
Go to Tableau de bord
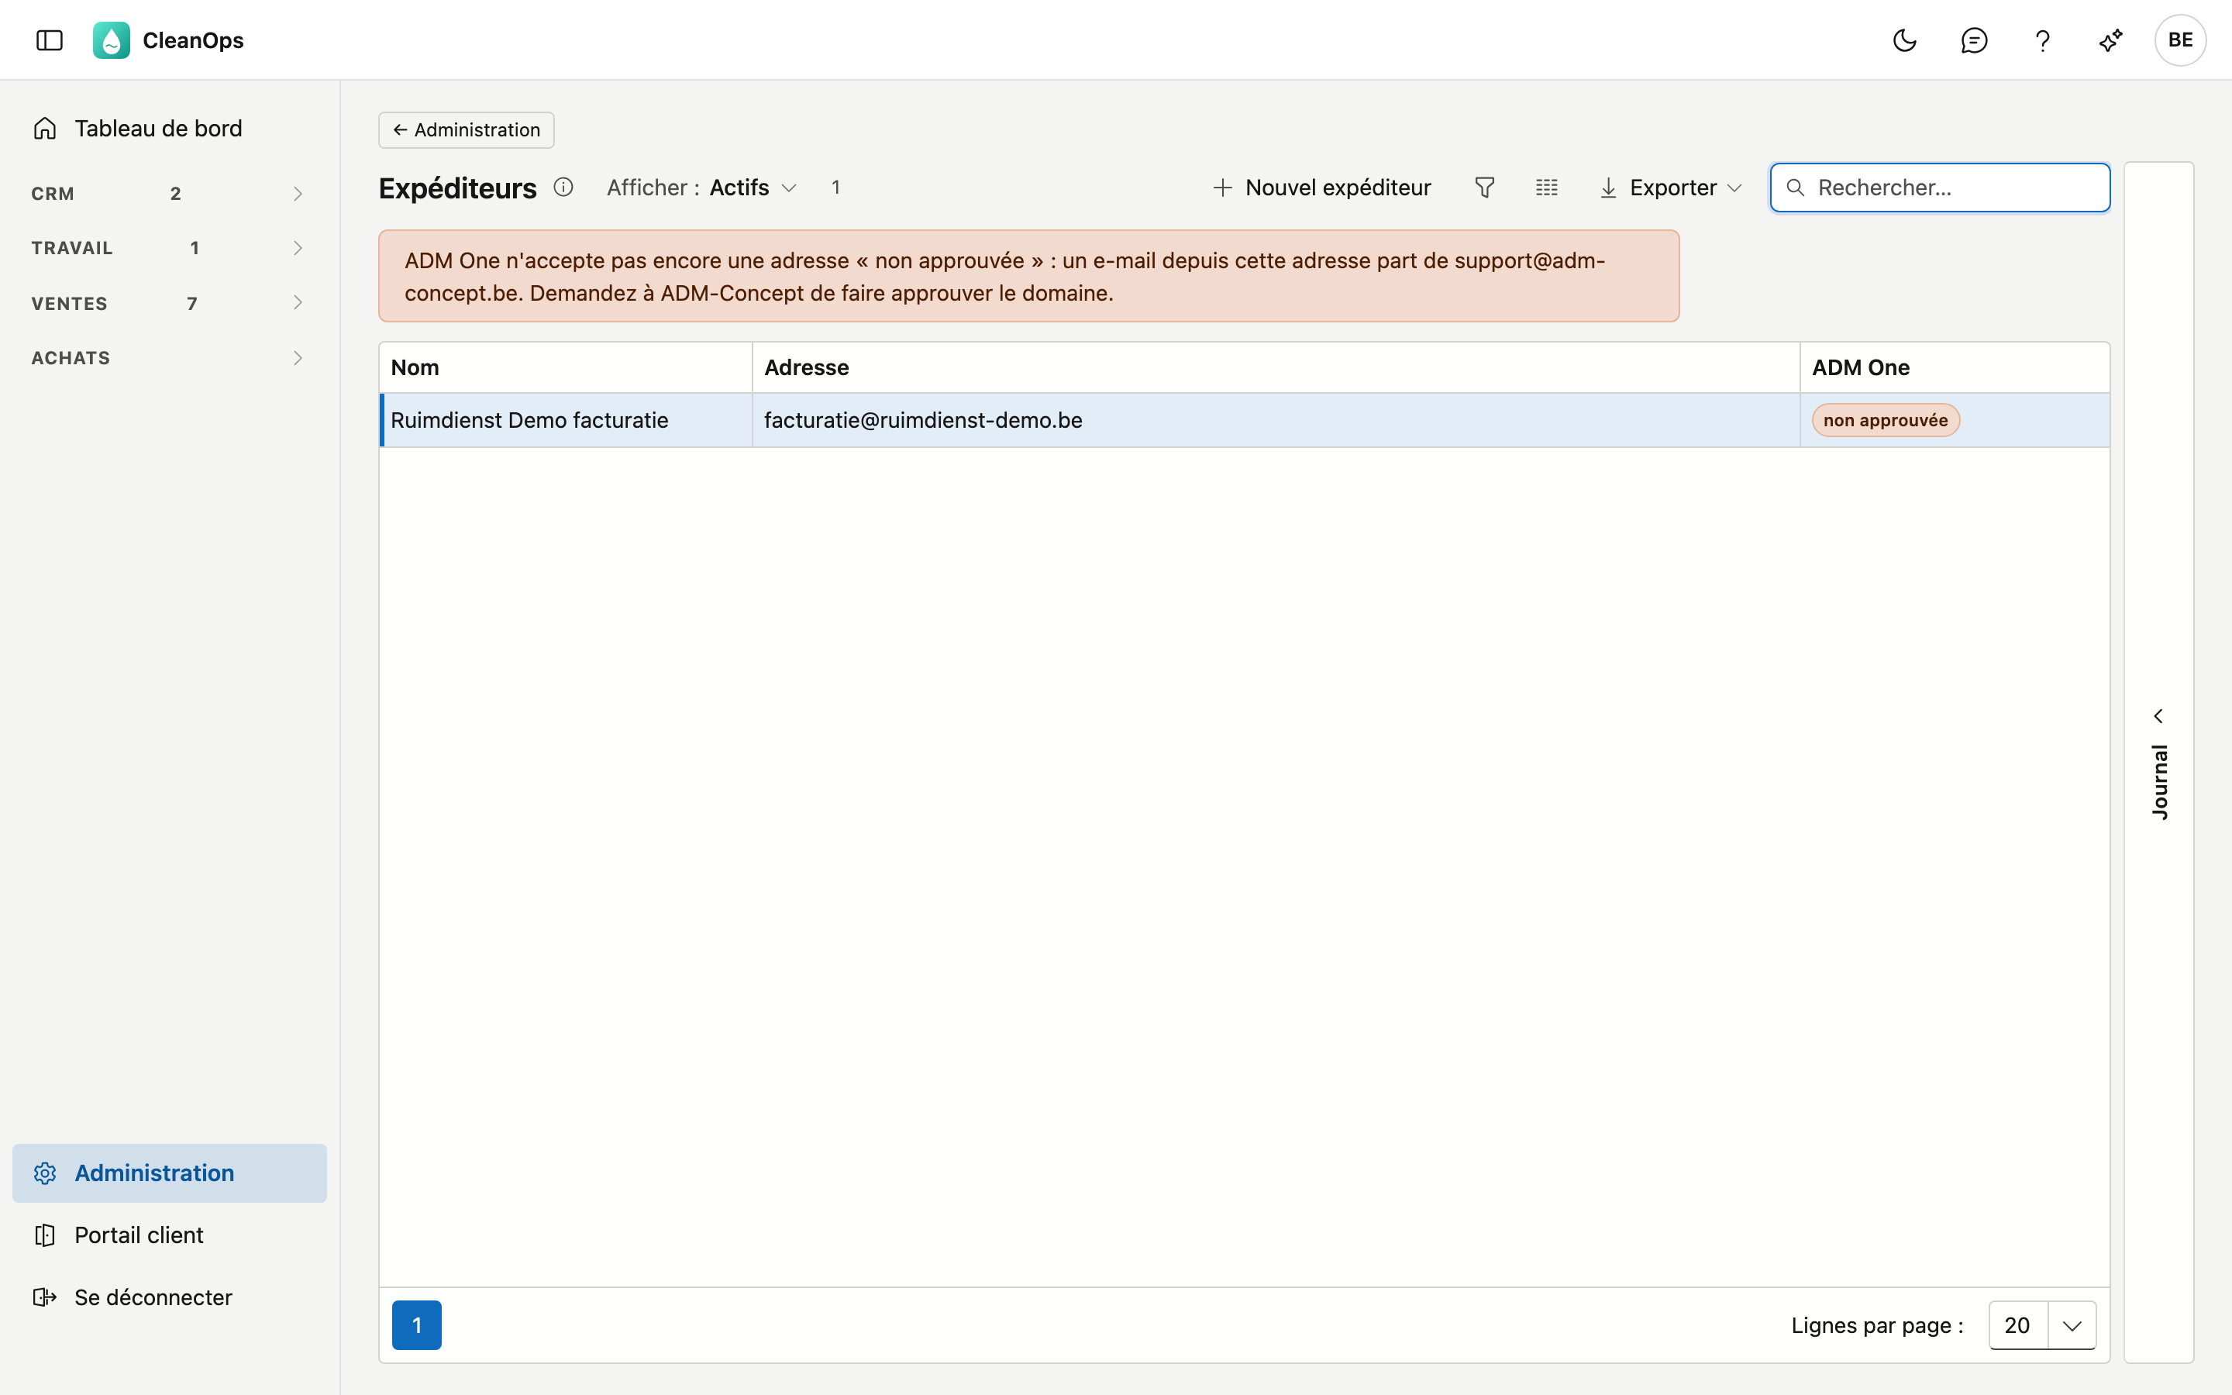168,128
